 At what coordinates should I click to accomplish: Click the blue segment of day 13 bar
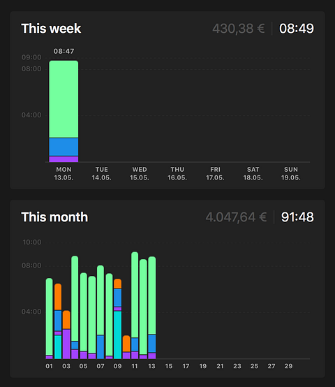point(152,343)
